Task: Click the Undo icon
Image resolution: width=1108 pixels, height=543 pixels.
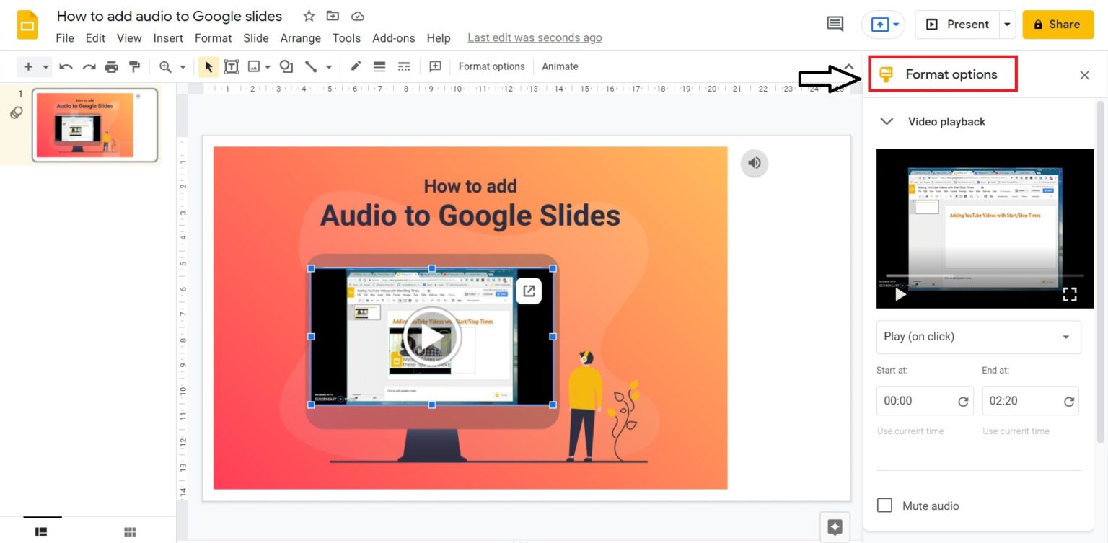Action: tap(66, 66)
